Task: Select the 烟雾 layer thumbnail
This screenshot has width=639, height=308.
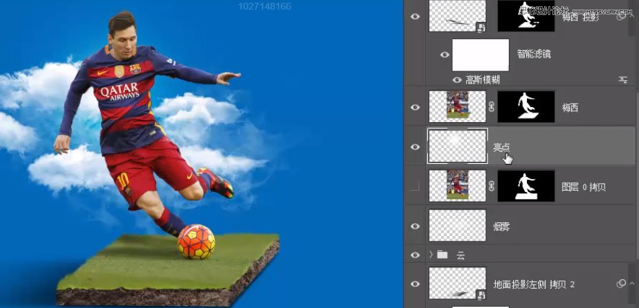Action: (457, 226)
